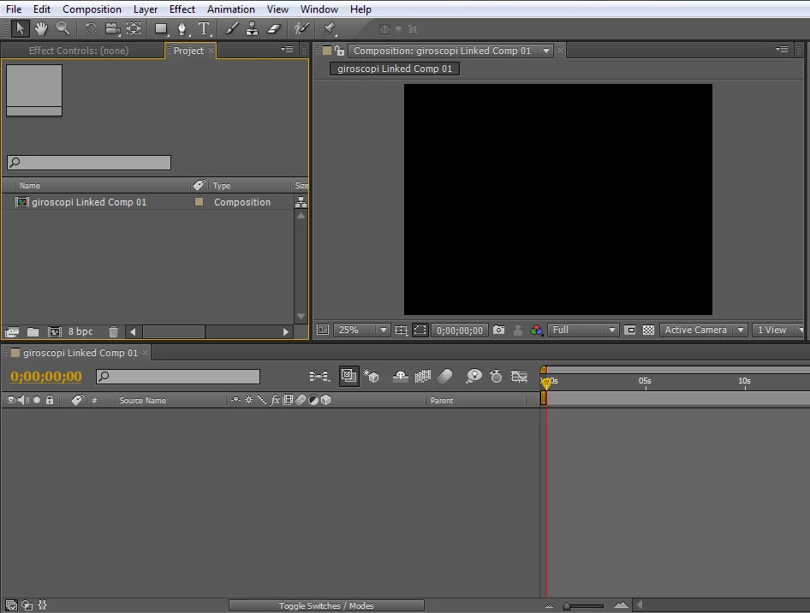The height and width of the screenshot is (613, 810).
Task: Open the project flowchart view icon
Action: [301, 202]
